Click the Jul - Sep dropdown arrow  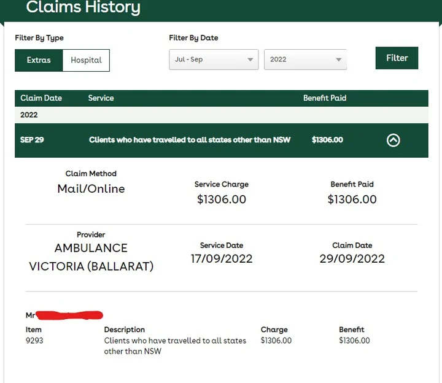(x=250, y=60)
